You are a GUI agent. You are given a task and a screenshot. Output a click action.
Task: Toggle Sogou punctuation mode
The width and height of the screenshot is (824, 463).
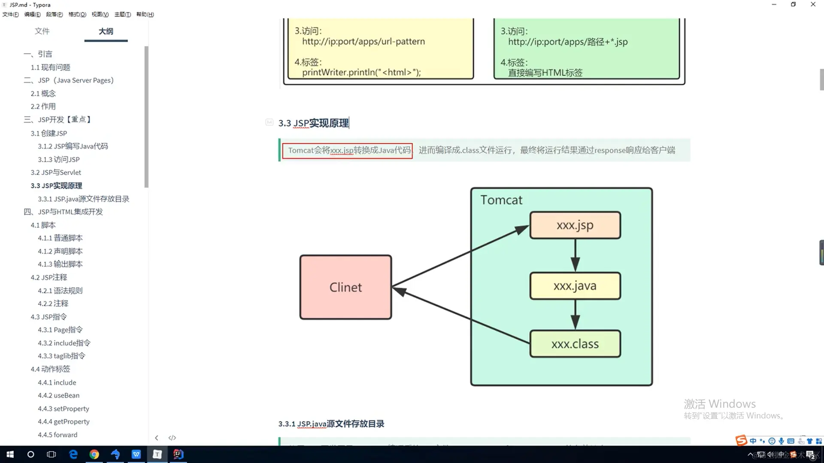click(x=762, y=441)
